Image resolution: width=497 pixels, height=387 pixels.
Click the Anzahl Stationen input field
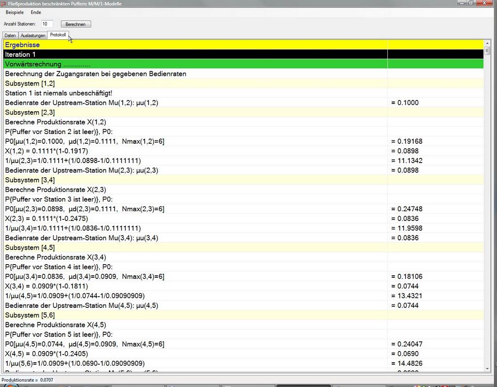(x=47, y=24)
